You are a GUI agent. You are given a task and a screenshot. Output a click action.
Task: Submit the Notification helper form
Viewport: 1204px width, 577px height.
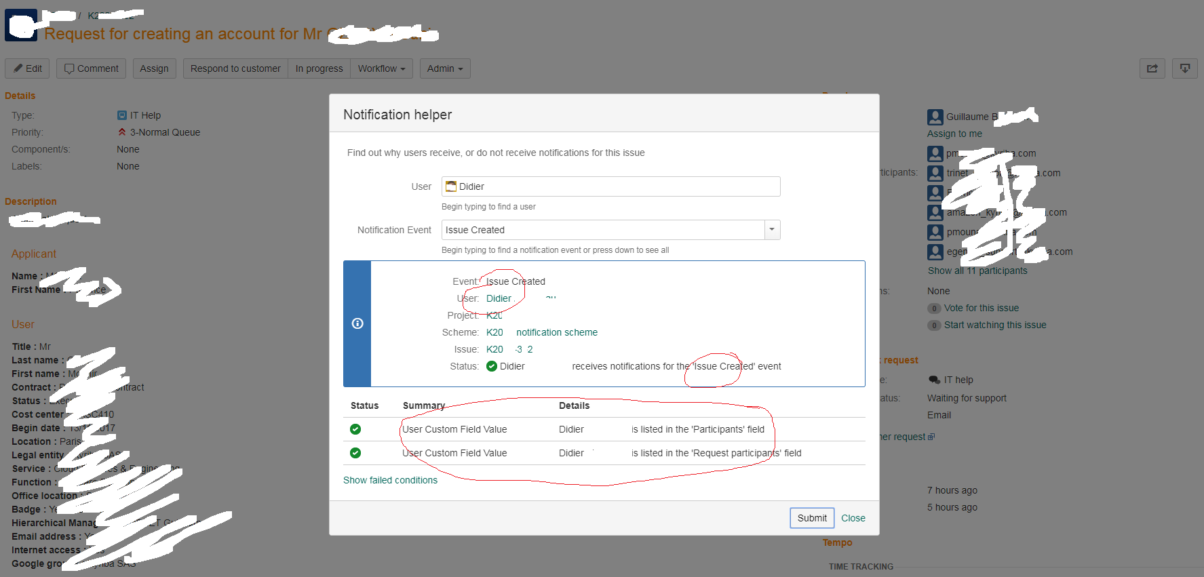tap(812, 518)
